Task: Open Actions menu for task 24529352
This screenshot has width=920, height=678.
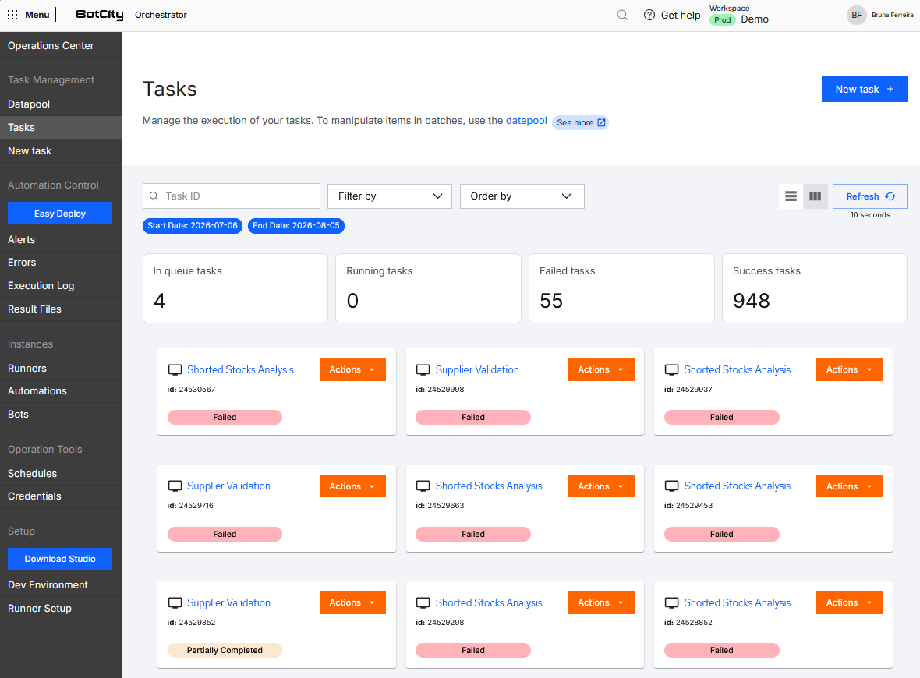Action: pyautogui.click(x=352, y=602)
